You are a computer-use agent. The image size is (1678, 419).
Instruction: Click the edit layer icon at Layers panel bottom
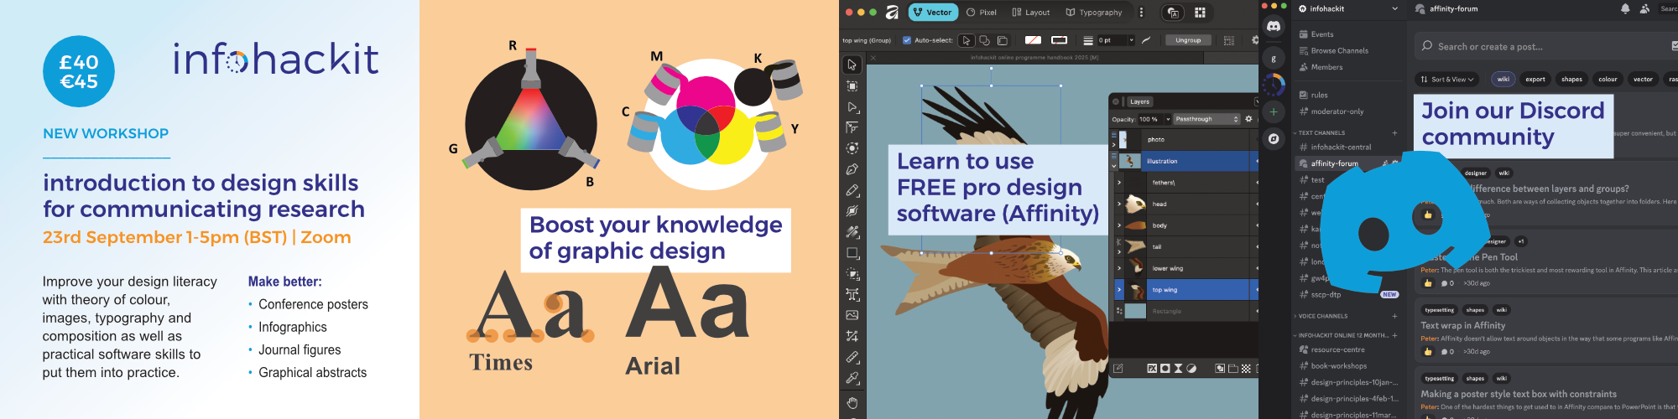pos(1118,369)
